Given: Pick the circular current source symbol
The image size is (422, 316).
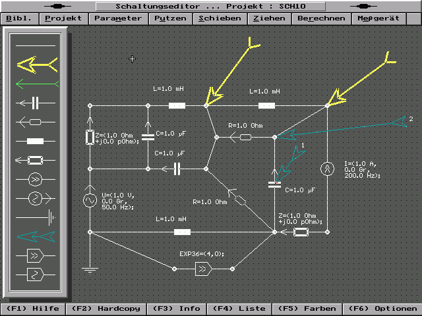Looking at the screenshot, I should [36, 178].
